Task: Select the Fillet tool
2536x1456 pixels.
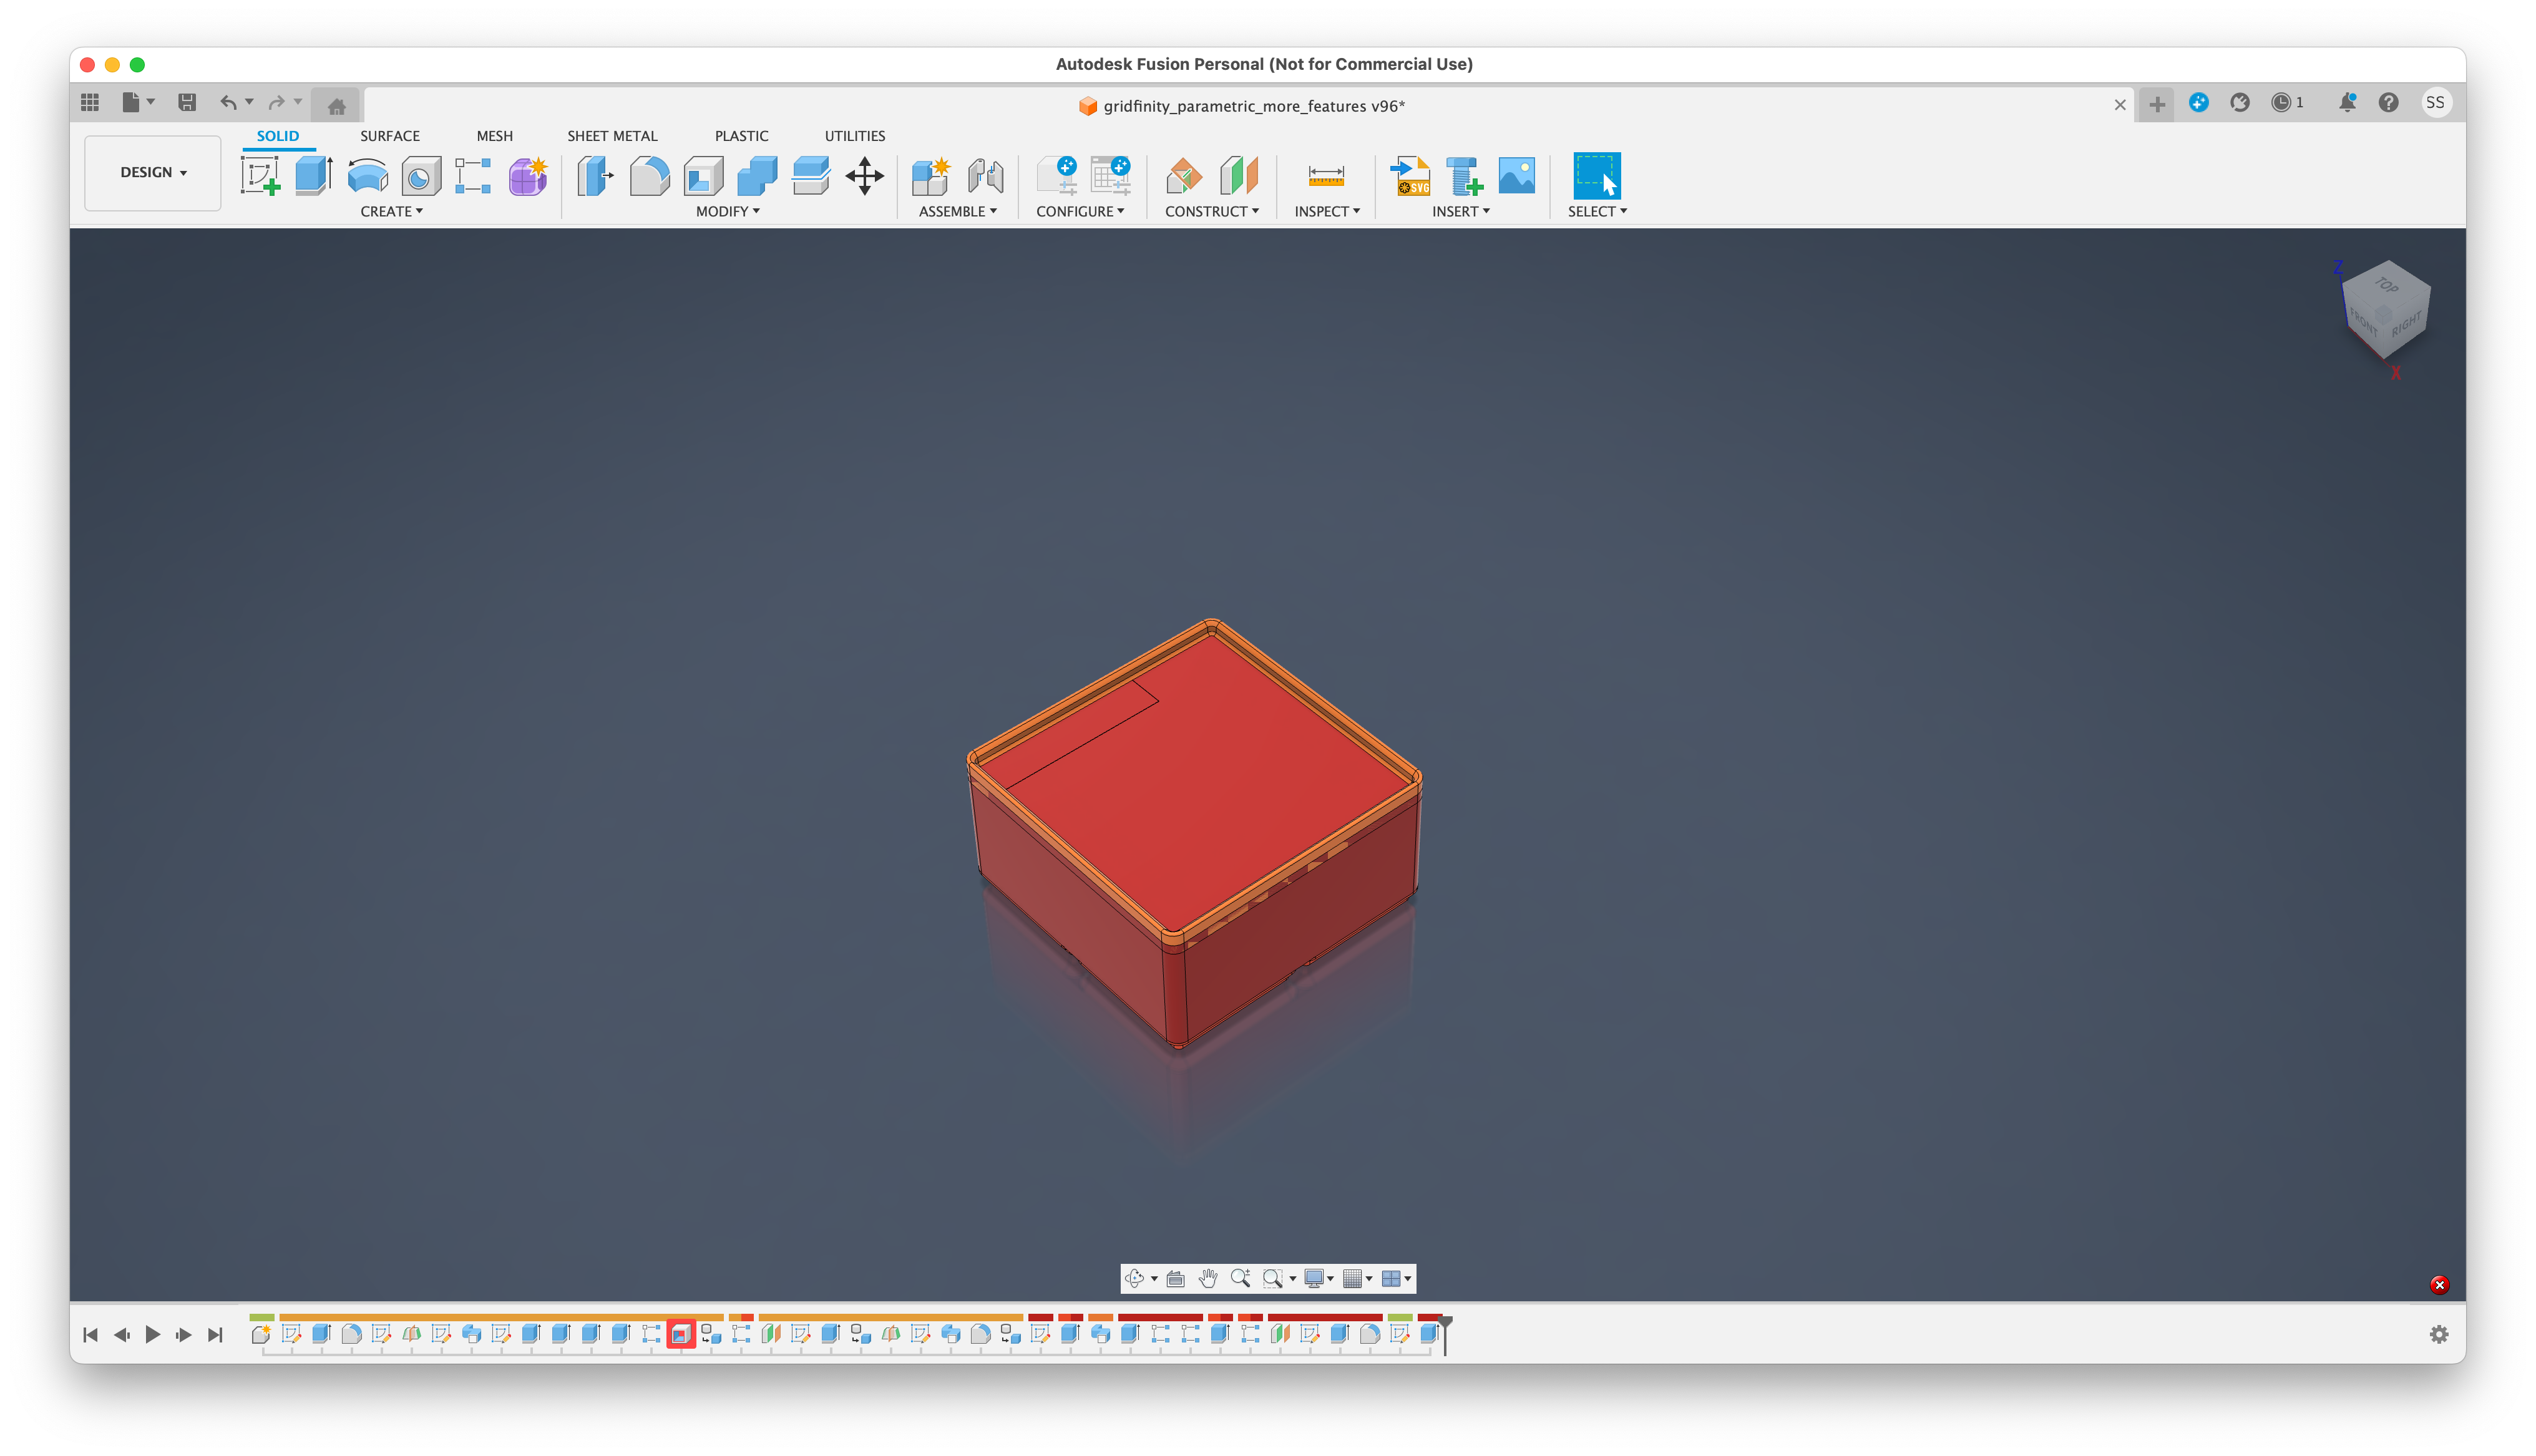Action: tap(649, 176)
